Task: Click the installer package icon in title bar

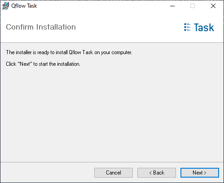Action: pyautogui.click(x=5, y=6)
